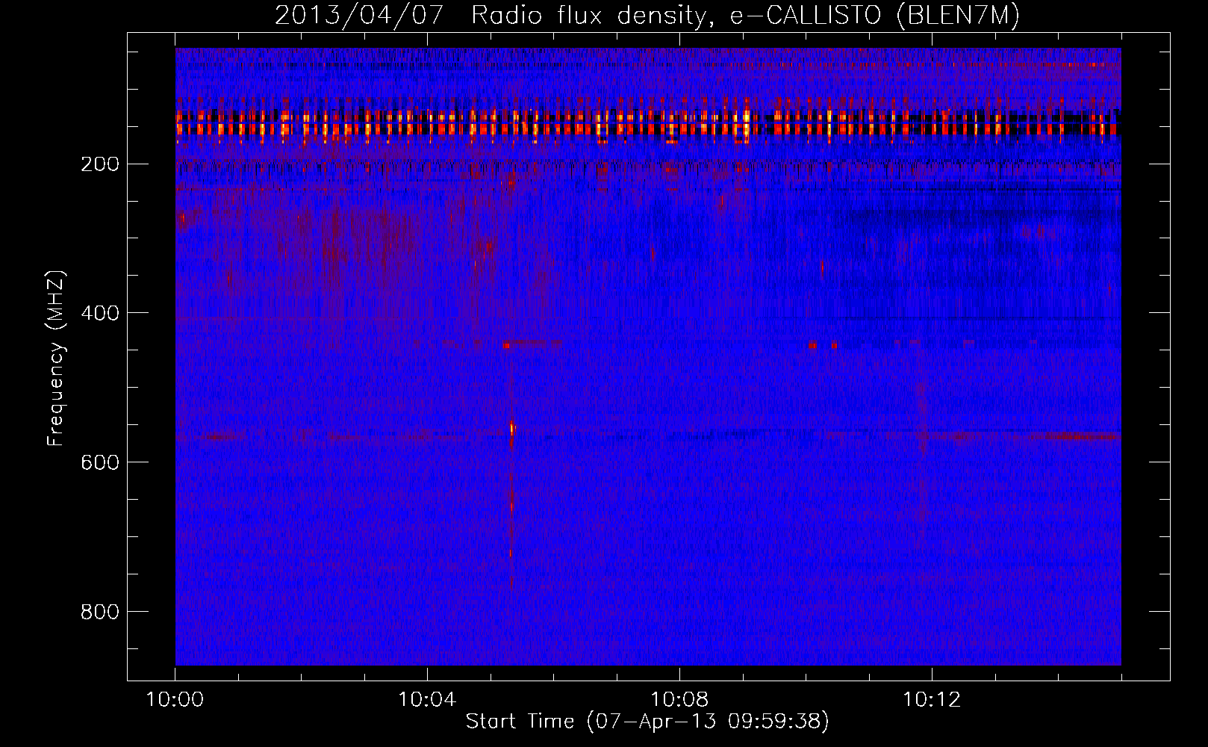Image resolution: width=1208 pixels, height=747 pixels.
Task: Click the '800' frequency tick label
Action: [x=99, y=613]
